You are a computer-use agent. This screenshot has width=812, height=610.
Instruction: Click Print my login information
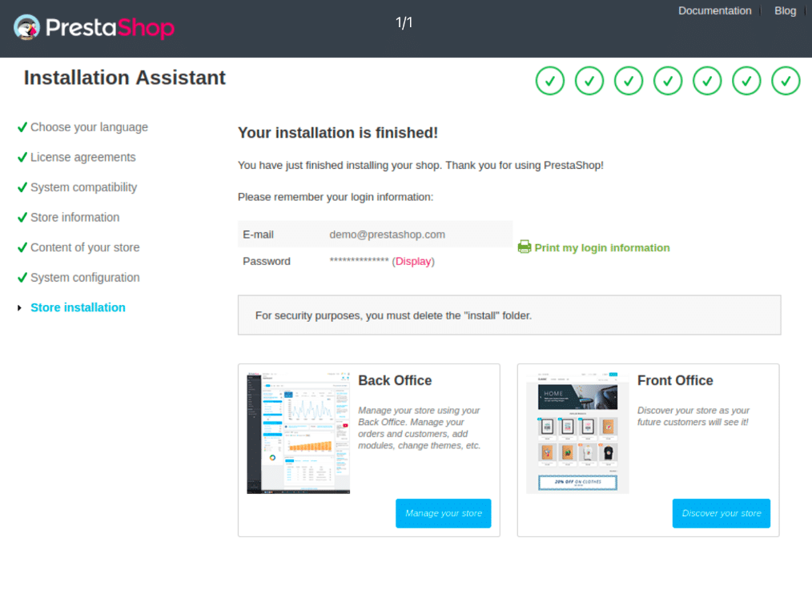[x=601, y=247]
